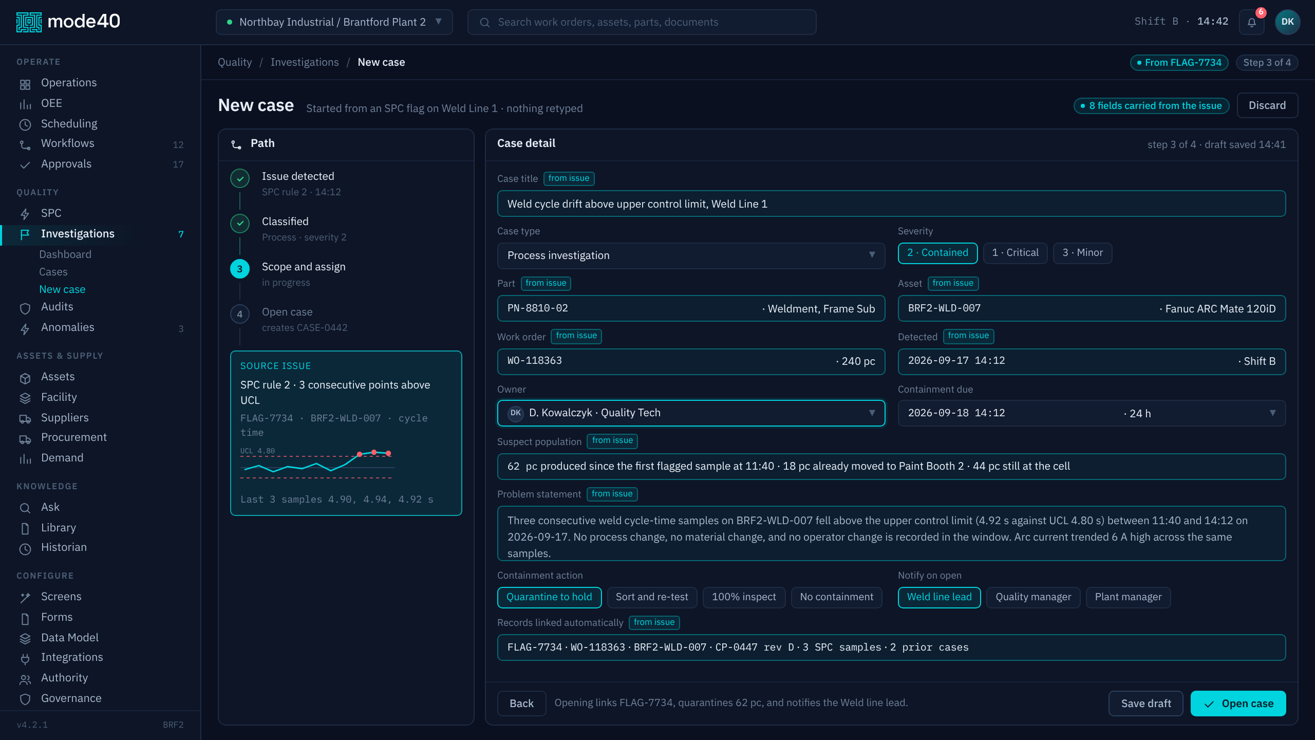Choose 100% inspect containment action
The width and height of the screenshot is (1315, 740).
[x=744, y=597]
